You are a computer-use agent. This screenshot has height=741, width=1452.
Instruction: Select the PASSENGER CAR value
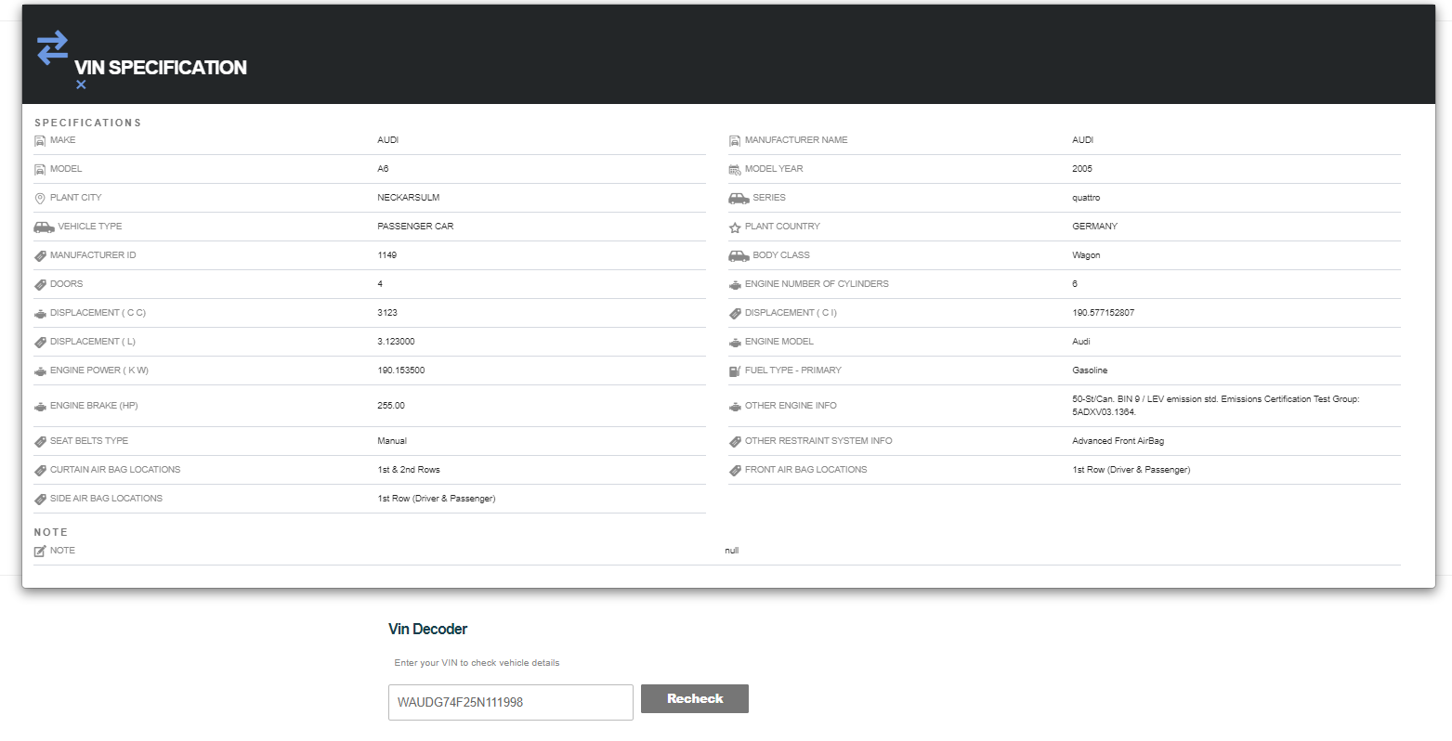tap(415, 227)
